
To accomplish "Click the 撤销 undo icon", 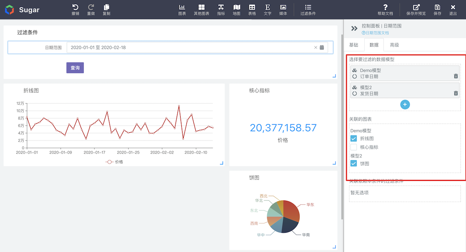I will click(75, 7).
